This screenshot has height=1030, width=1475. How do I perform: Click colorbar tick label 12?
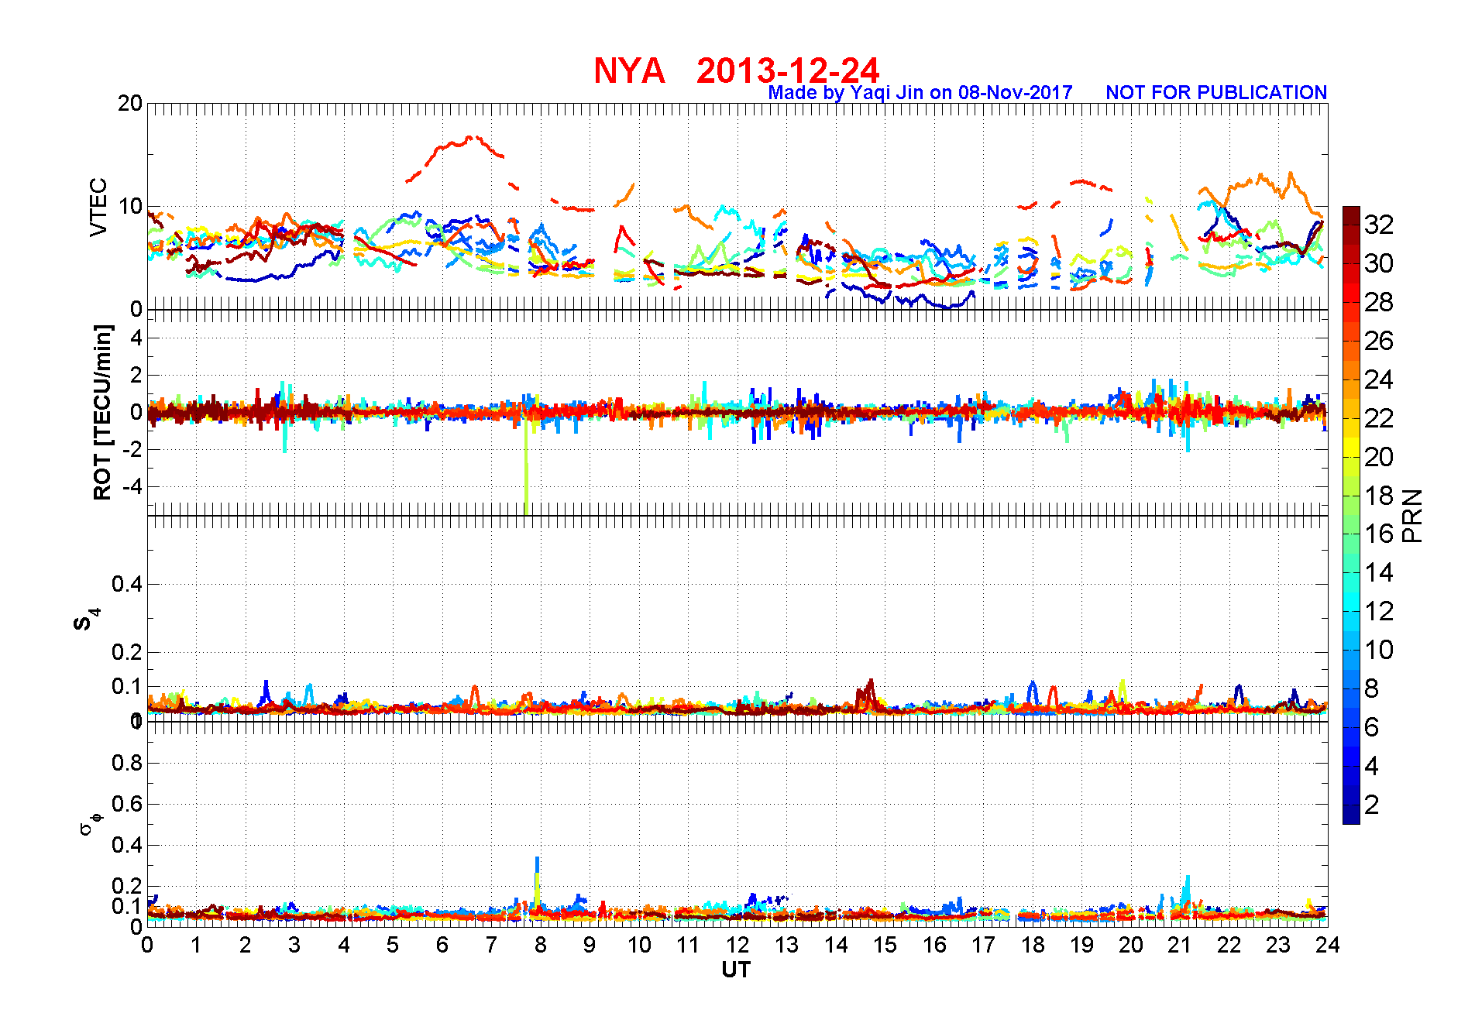tap(1379, 611)
